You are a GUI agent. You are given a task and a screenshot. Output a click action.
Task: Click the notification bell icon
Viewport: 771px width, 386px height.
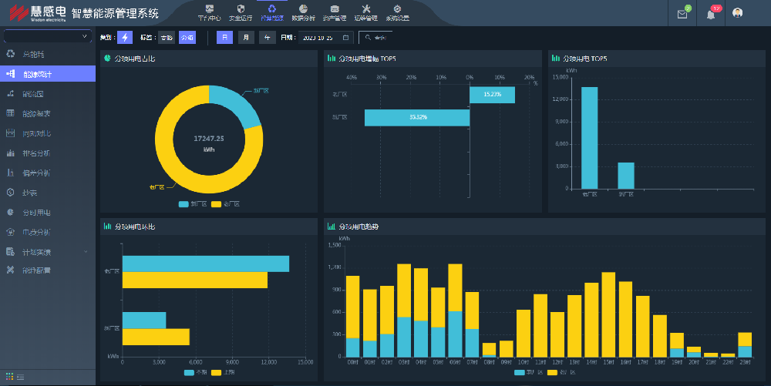[711, 13]
